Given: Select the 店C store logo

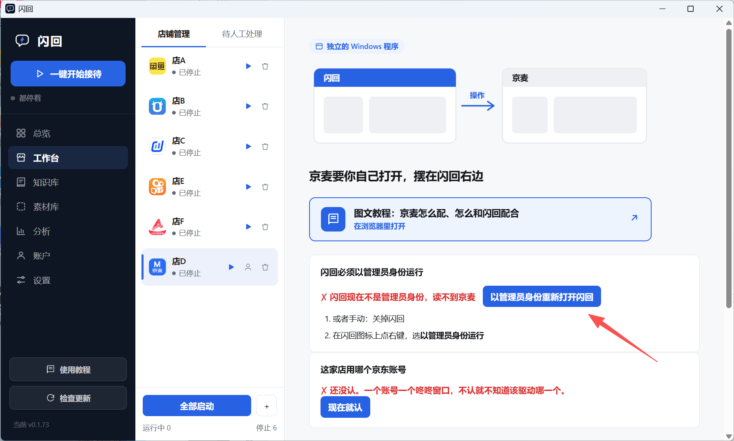Looking at the screenshot, I should [x=157, y=146].
